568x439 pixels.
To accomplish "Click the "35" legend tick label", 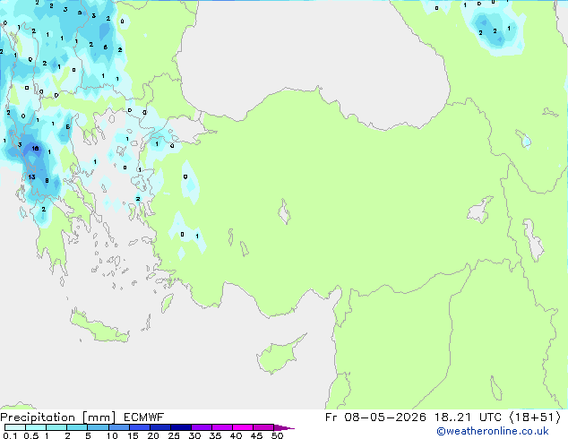I will pyautogui.click(x=215, y=435).
